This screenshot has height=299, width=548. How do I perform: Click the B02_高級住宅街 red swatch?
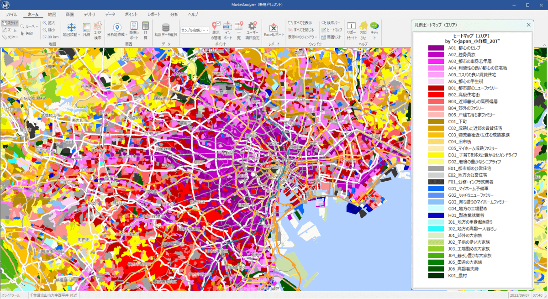click(x=436, y=94)
